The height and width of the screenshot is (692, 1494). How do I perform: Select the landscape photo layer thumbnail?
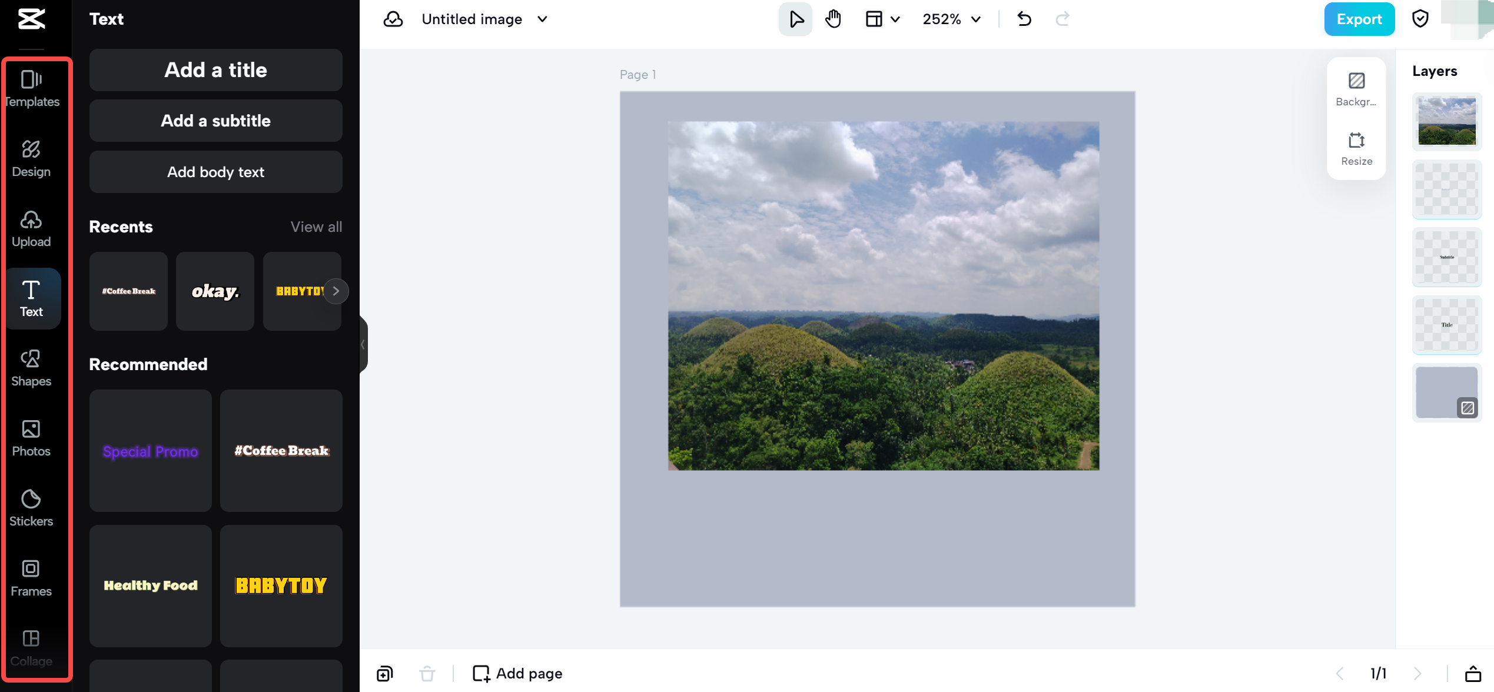[x=1446, y=122]
